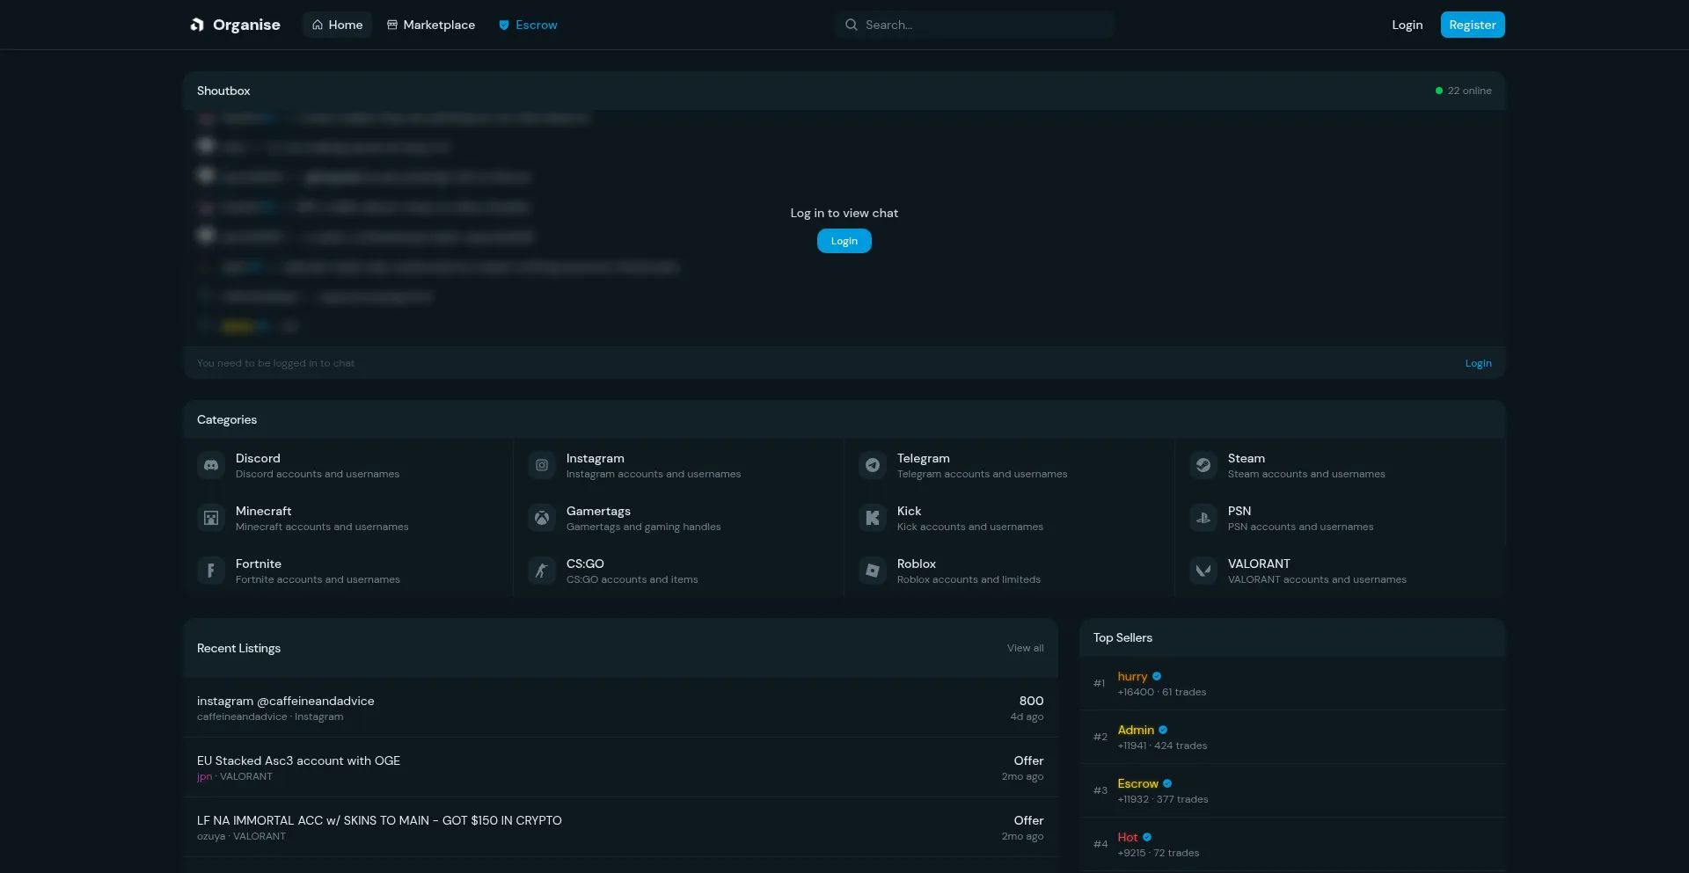Screen dimensions: 1689x873
Task: Open seller profile Hot
Action: point(1128,837)
